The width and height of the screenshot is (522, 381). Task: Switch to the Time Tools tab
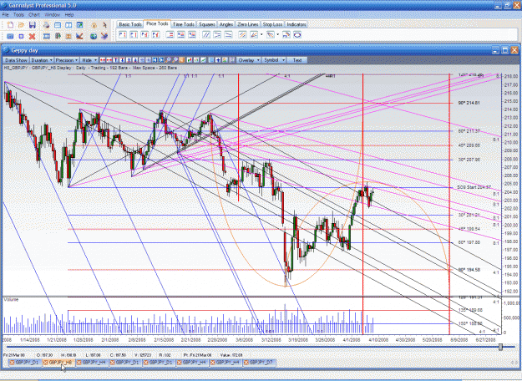[x=184, y=24]
